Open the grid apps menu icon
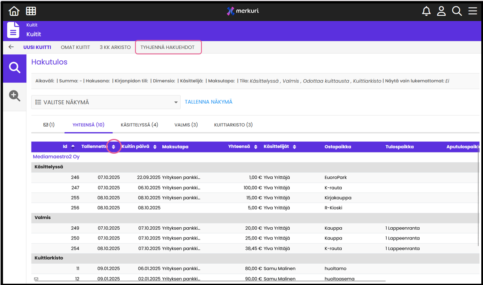483x285 pixels. pyautogui.click(x=31, y=11)
